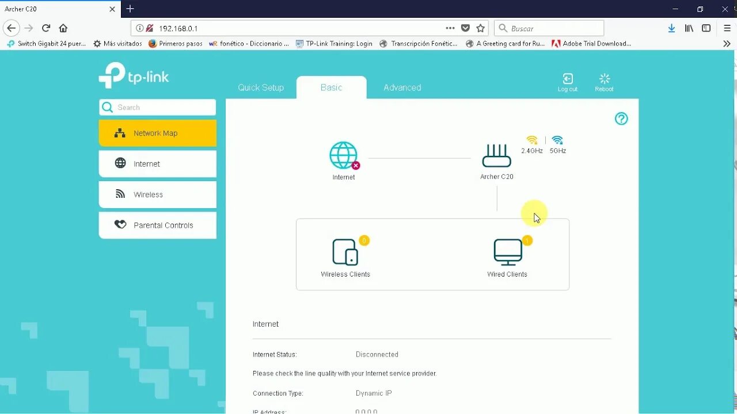Open fonético - Diccionario bookmark
This screenshot has width=737, height=414.
[249, 44]
